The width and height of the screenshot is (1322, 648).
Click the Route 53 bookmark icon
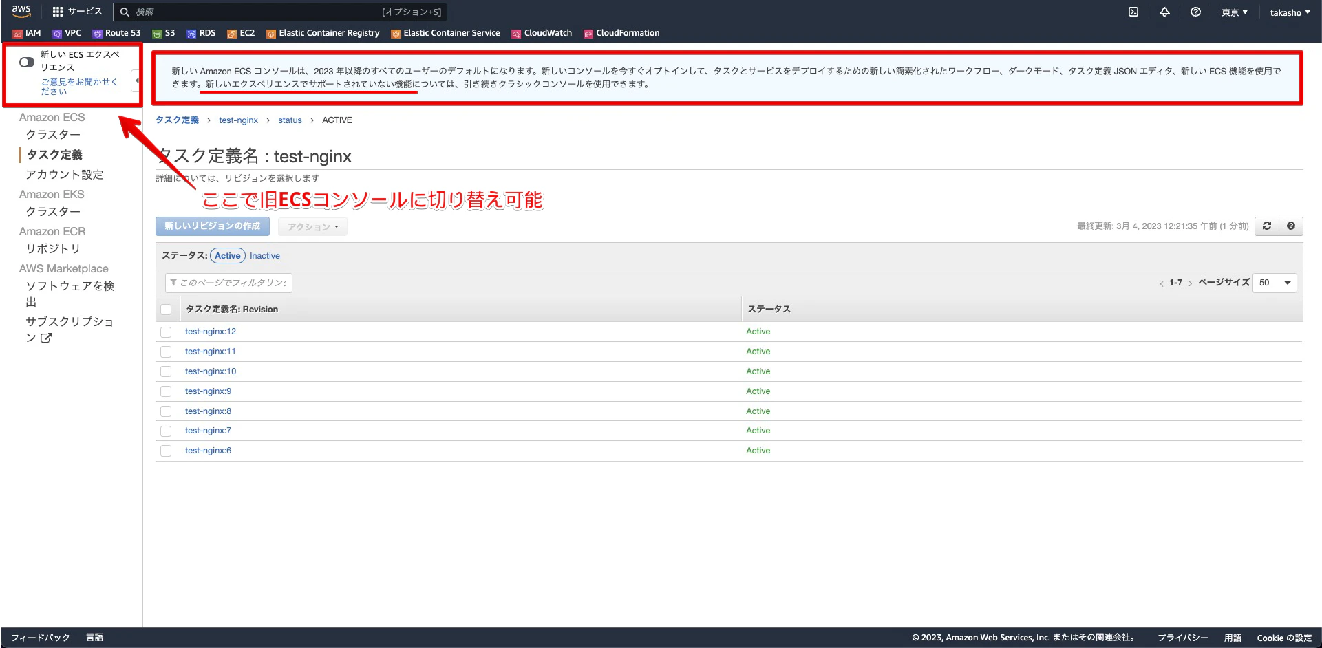(x=97, y=33)
